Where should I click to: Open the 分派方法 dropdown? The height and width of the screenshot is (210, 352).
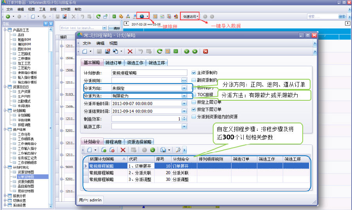click(184, 95)
